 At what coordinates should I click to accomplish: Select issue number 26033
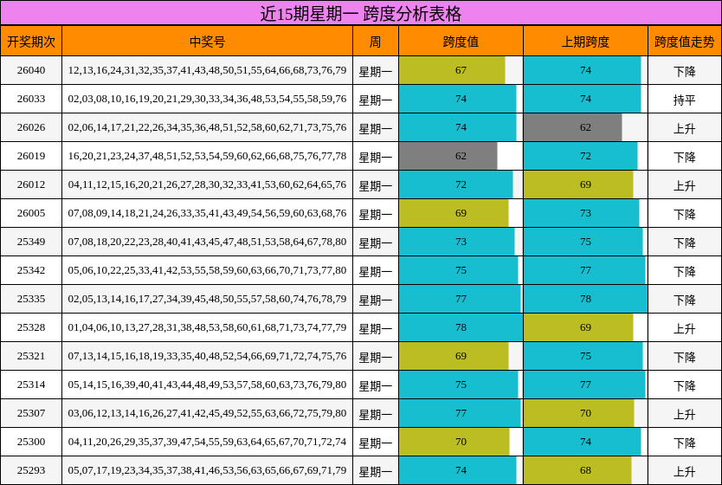point(31,99)
